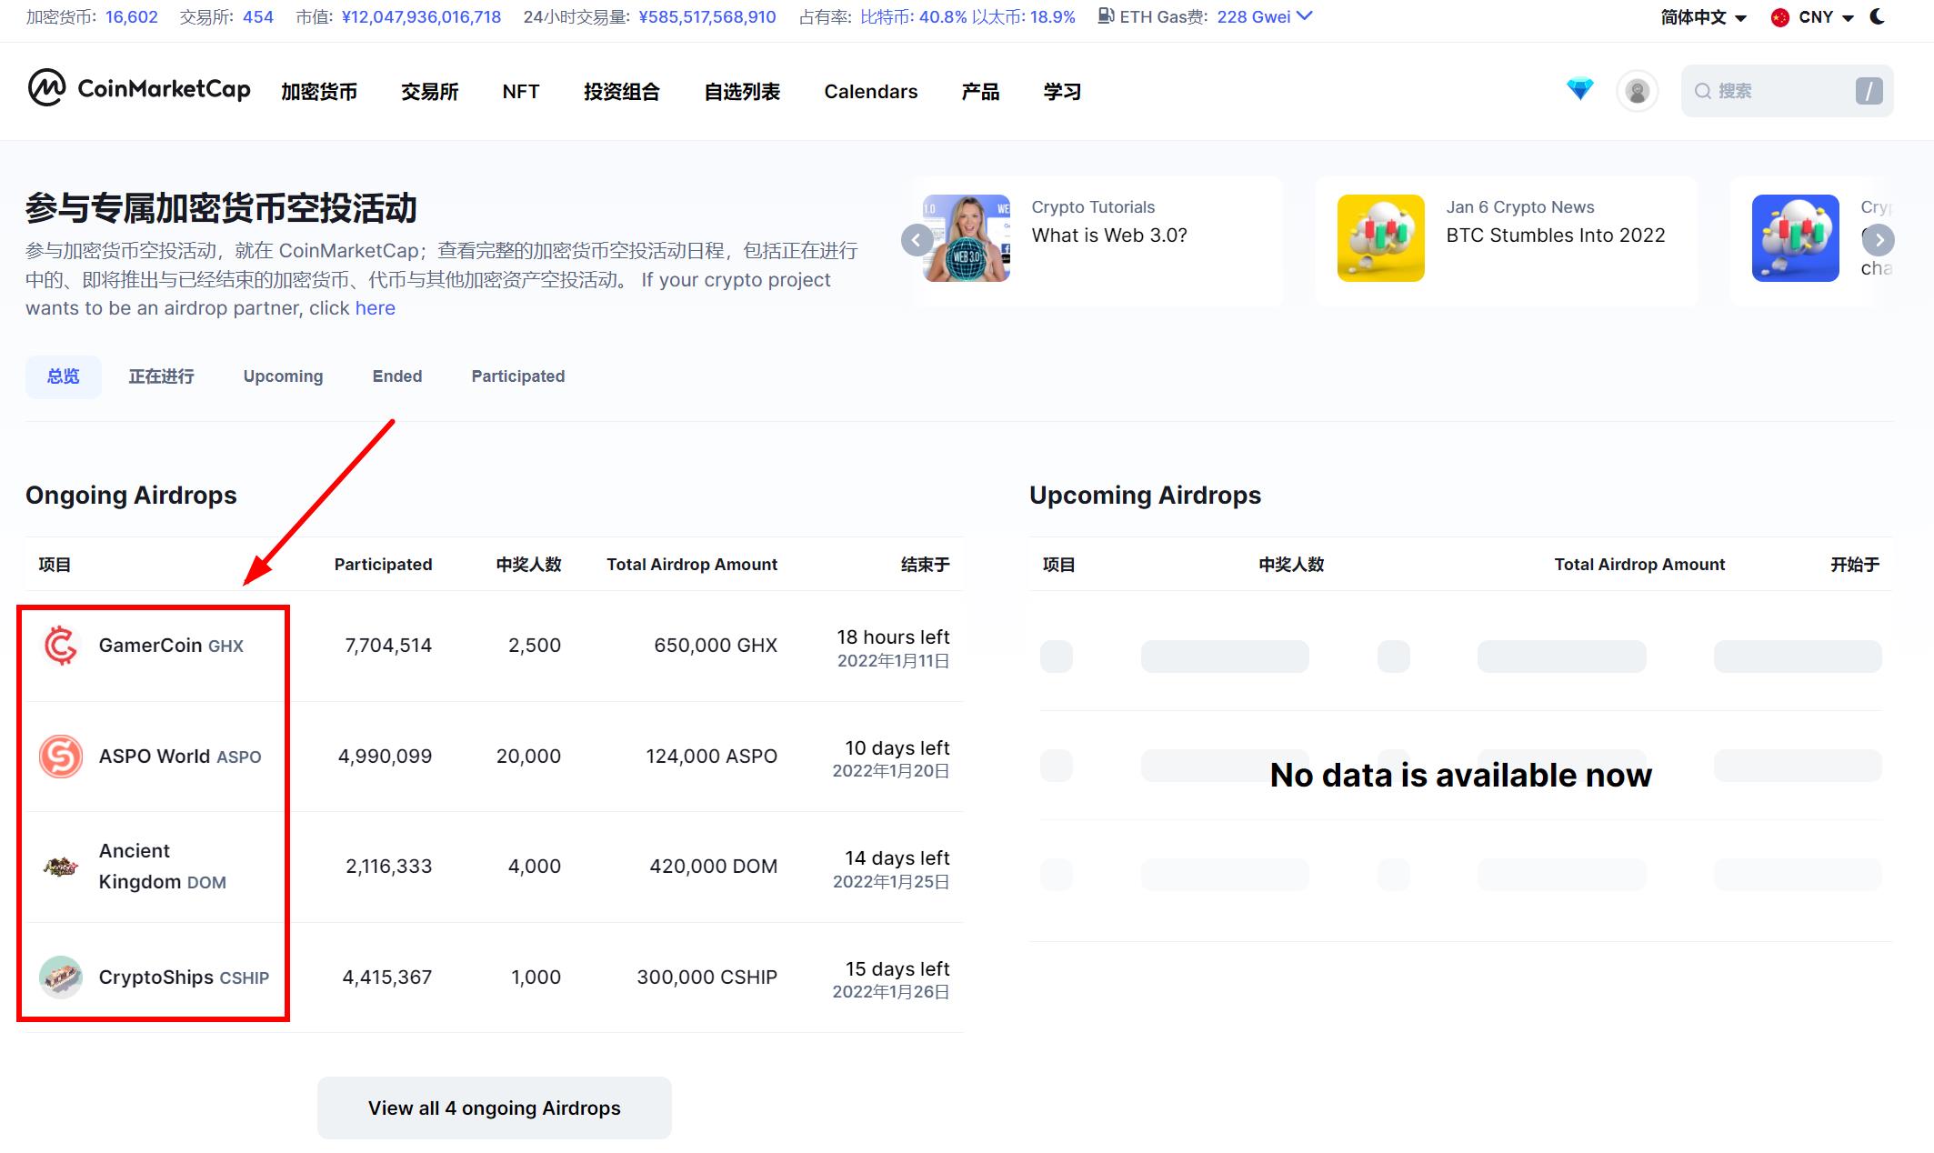1934x1153 pixels.
Task: Expand the 简体中文 language dropdown
Action: coord(1703,17)
